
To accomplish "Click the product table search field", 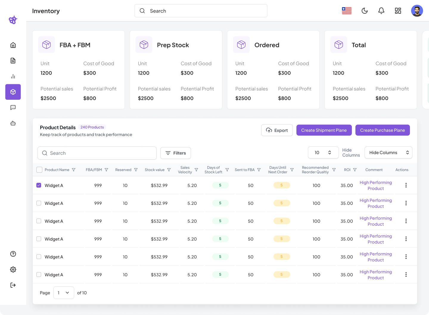I will (97, 153).
